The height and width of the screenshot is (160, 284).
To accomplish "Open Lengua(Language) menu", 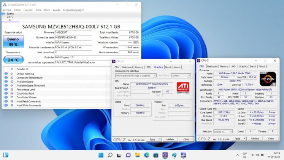I will click(x=73, y=10).
